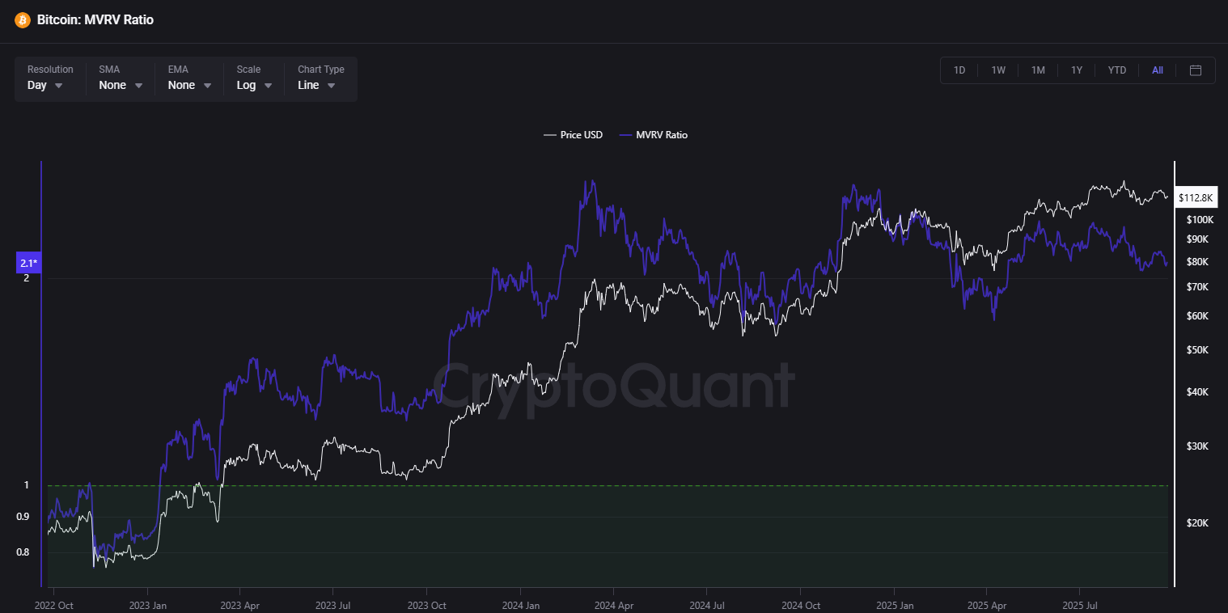This screenshot has height=613, width=1228.
Task: Click the 2024 Apr x-axis label
Action: click(613, 605)
